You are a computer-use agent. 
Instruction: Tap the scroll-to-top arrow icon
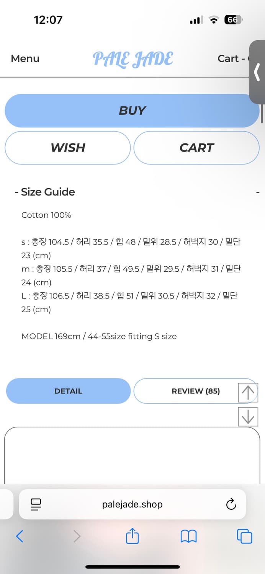(x=248, y=393)
